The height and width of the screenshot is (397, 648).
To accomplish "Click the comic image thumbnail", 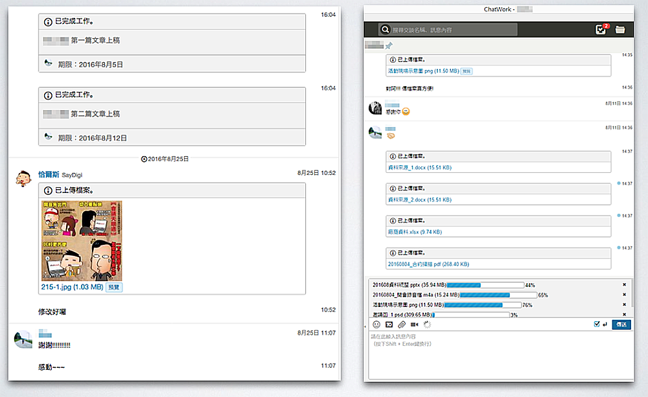I will click(82, 240).
